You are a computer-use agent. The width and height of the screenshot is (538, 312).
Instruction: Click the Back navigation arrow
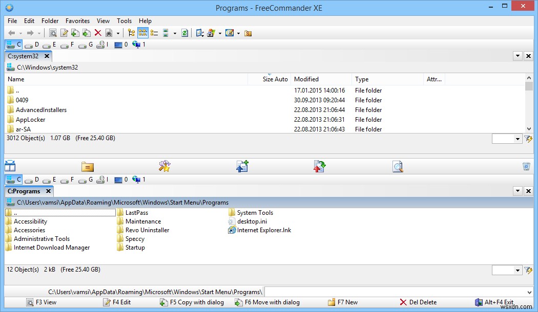tap(12, 33)
